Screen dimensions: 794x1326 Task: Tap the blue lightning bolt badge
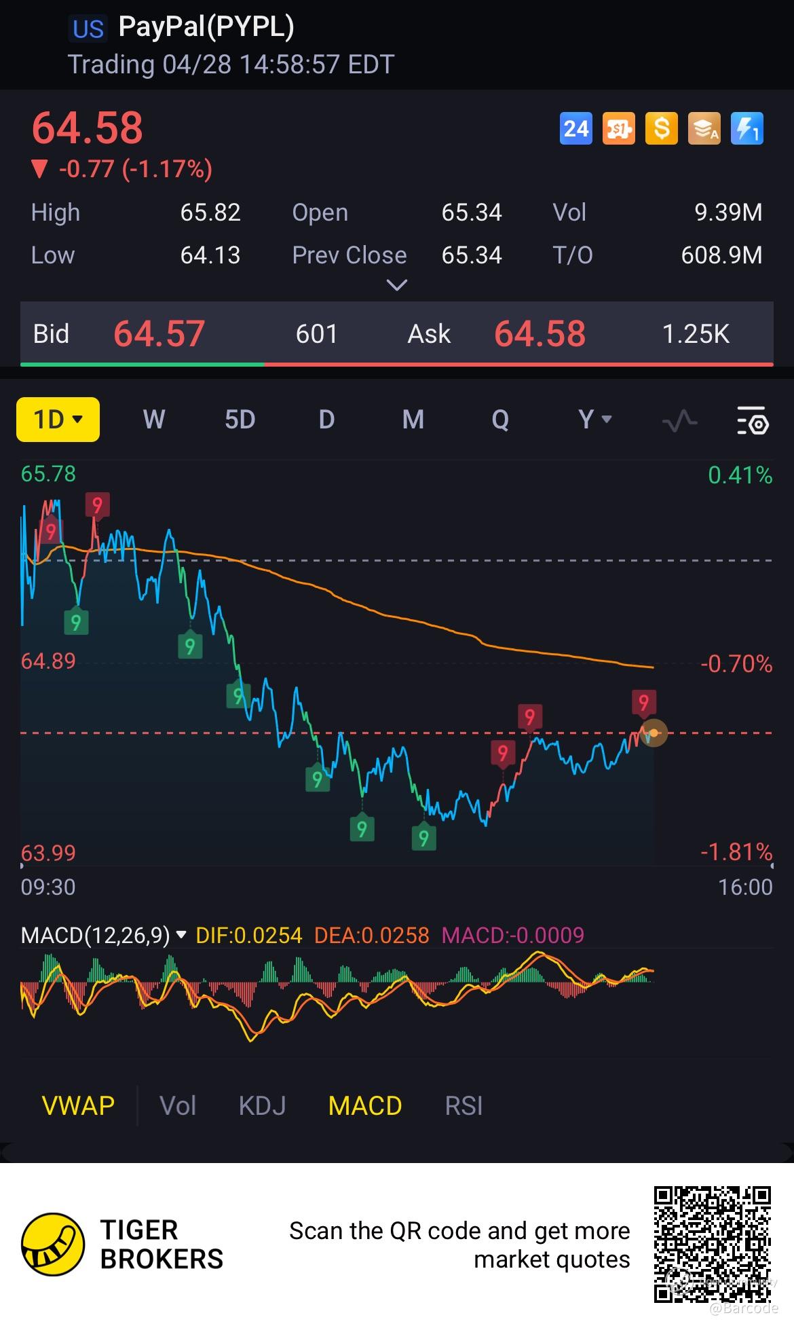[x=747, y=128]
